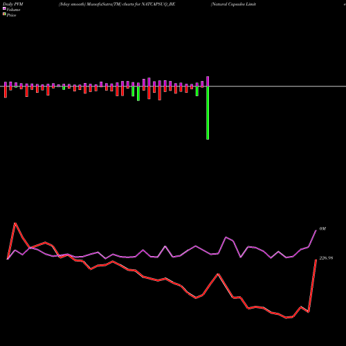Click the 'Daily PVM' title text
The height and width of the screenshot is (346, 346).
[13, 4]
